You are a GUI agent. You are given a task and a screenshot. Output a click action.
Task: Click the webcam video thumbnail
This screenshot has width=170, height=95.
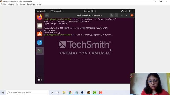[x=150, y=84]
